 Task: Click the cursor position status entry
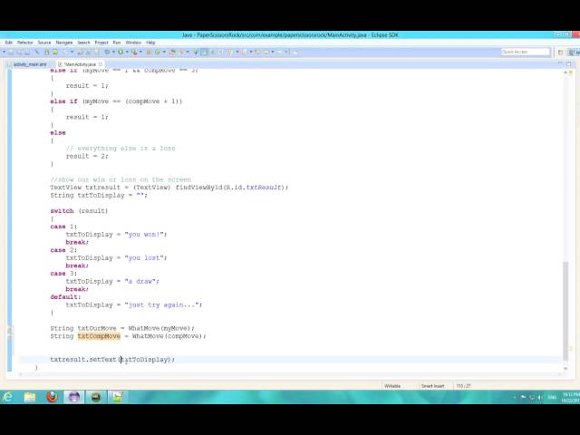point(463,386)
